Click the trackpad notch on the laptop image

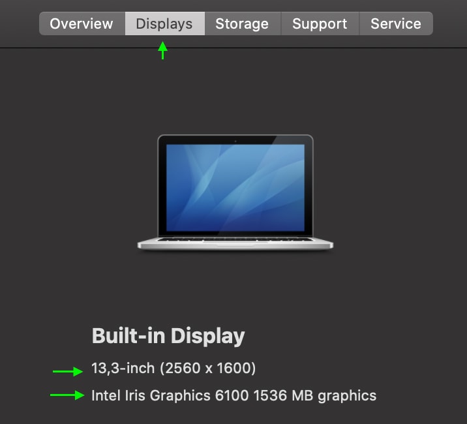click(235, 245)
